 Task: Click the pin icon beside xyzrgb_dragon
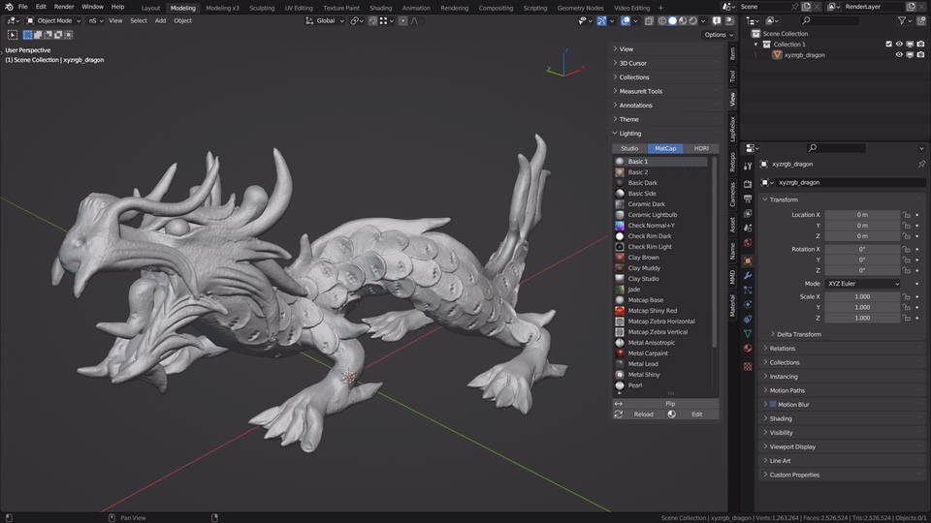tap(921, 164)
